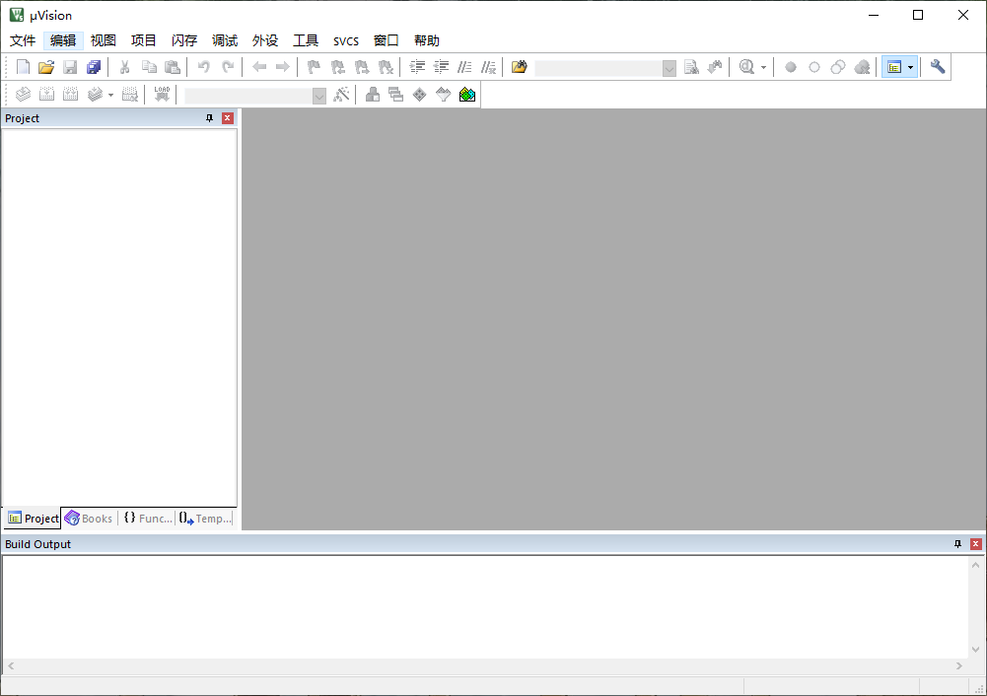987x696 pixels.
Task: Click the Undo arrow icon
Action: pos(203,67)
